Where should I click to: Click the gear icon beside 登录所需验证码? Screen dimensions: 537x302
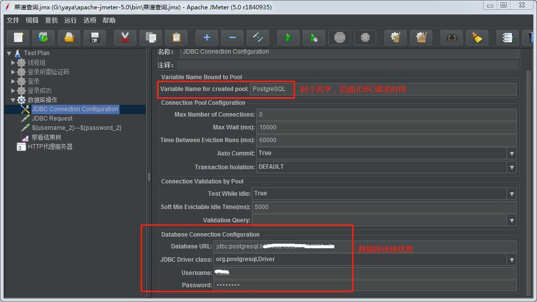coord(21,72)
